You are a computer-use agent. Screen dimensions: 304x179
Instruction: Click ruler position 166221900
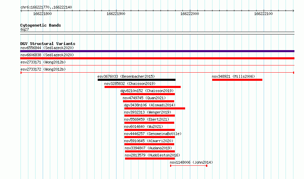click(116, 14)
